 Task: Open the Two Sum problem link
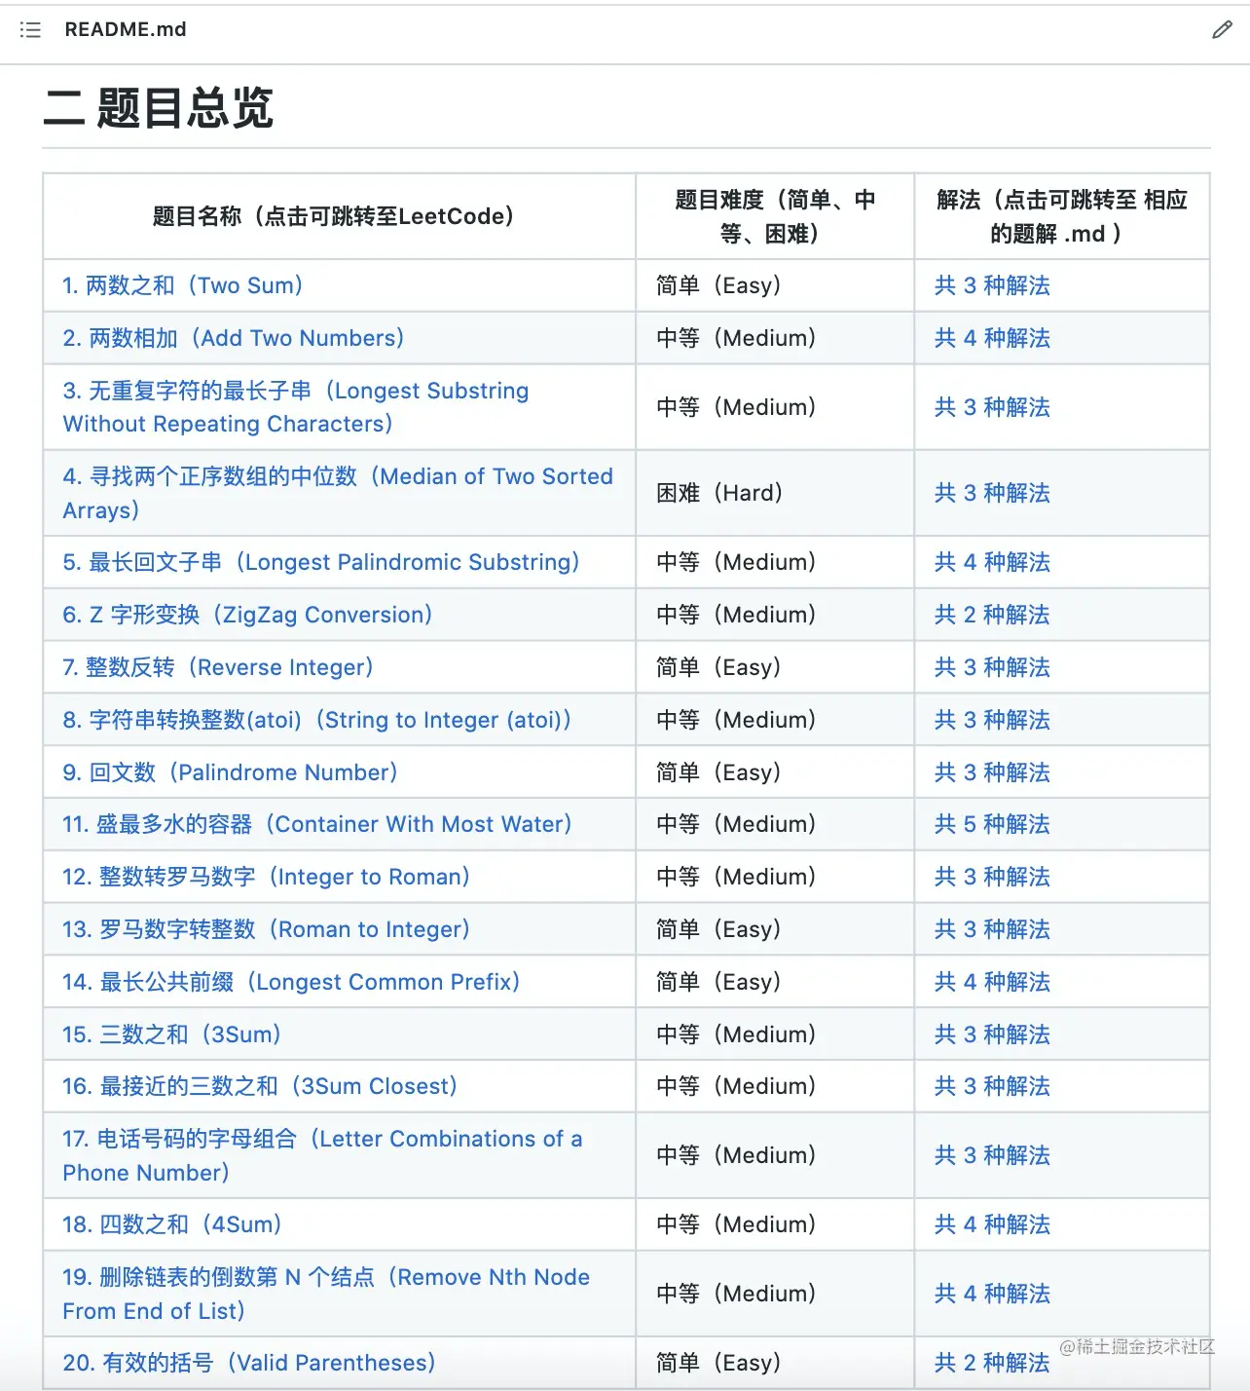tap(182, 285)
